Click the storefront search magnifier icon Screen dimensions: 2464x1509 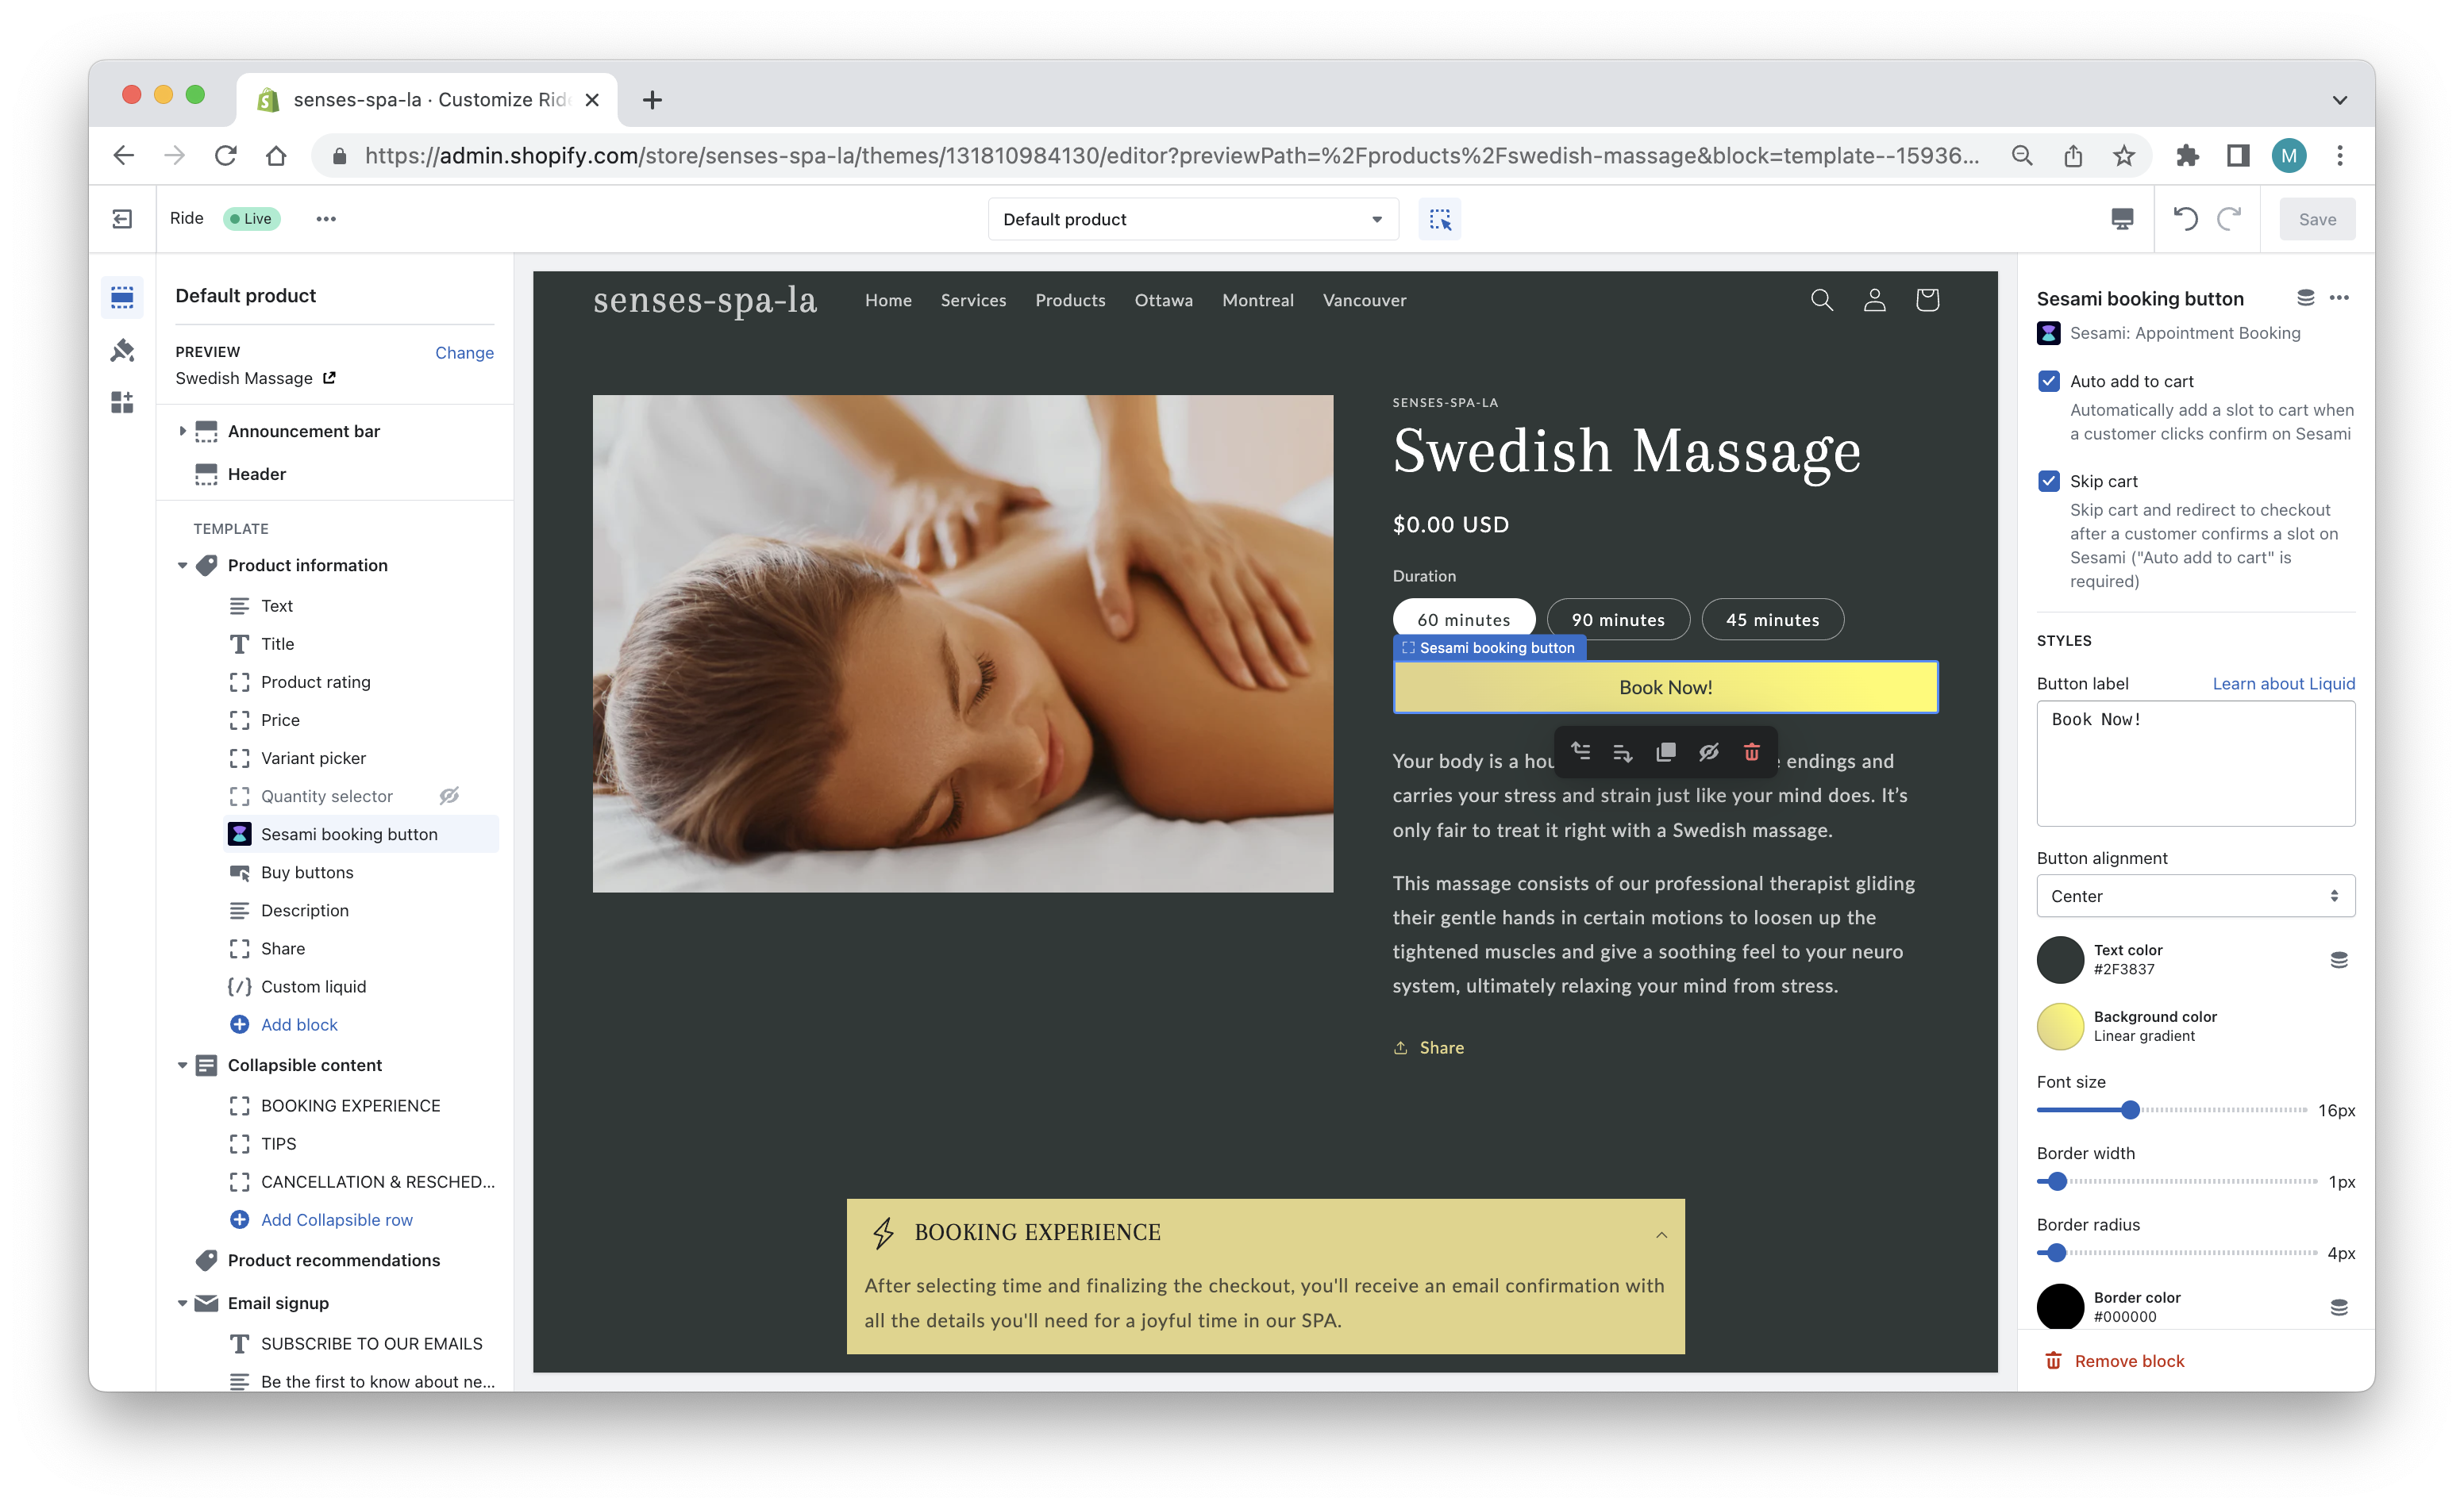pos(1822,300)
